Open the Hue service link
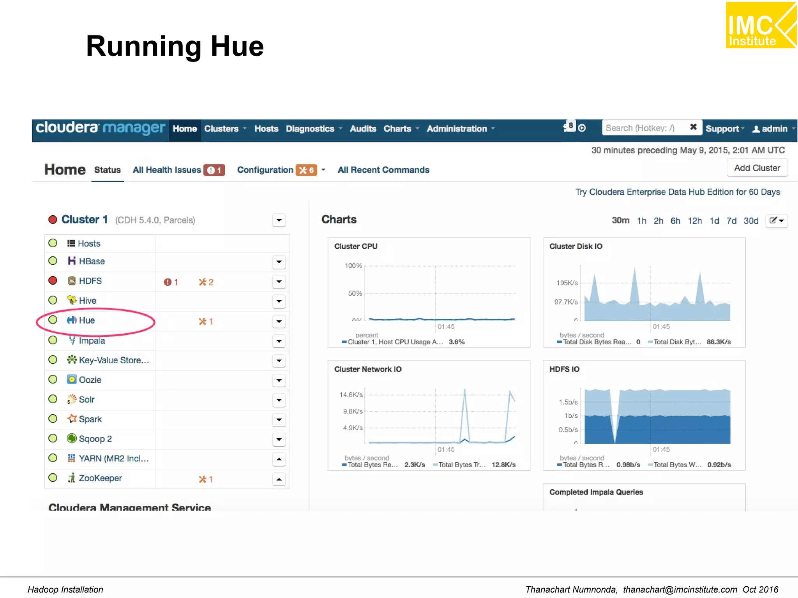 [x=87, y=320]
